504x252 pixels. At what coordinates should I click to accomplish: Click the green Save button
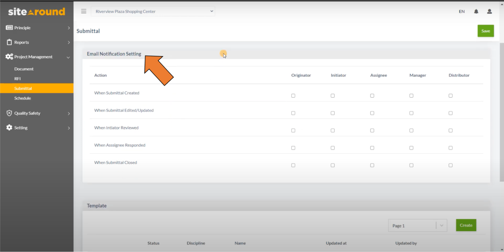(x=485, y=31)
